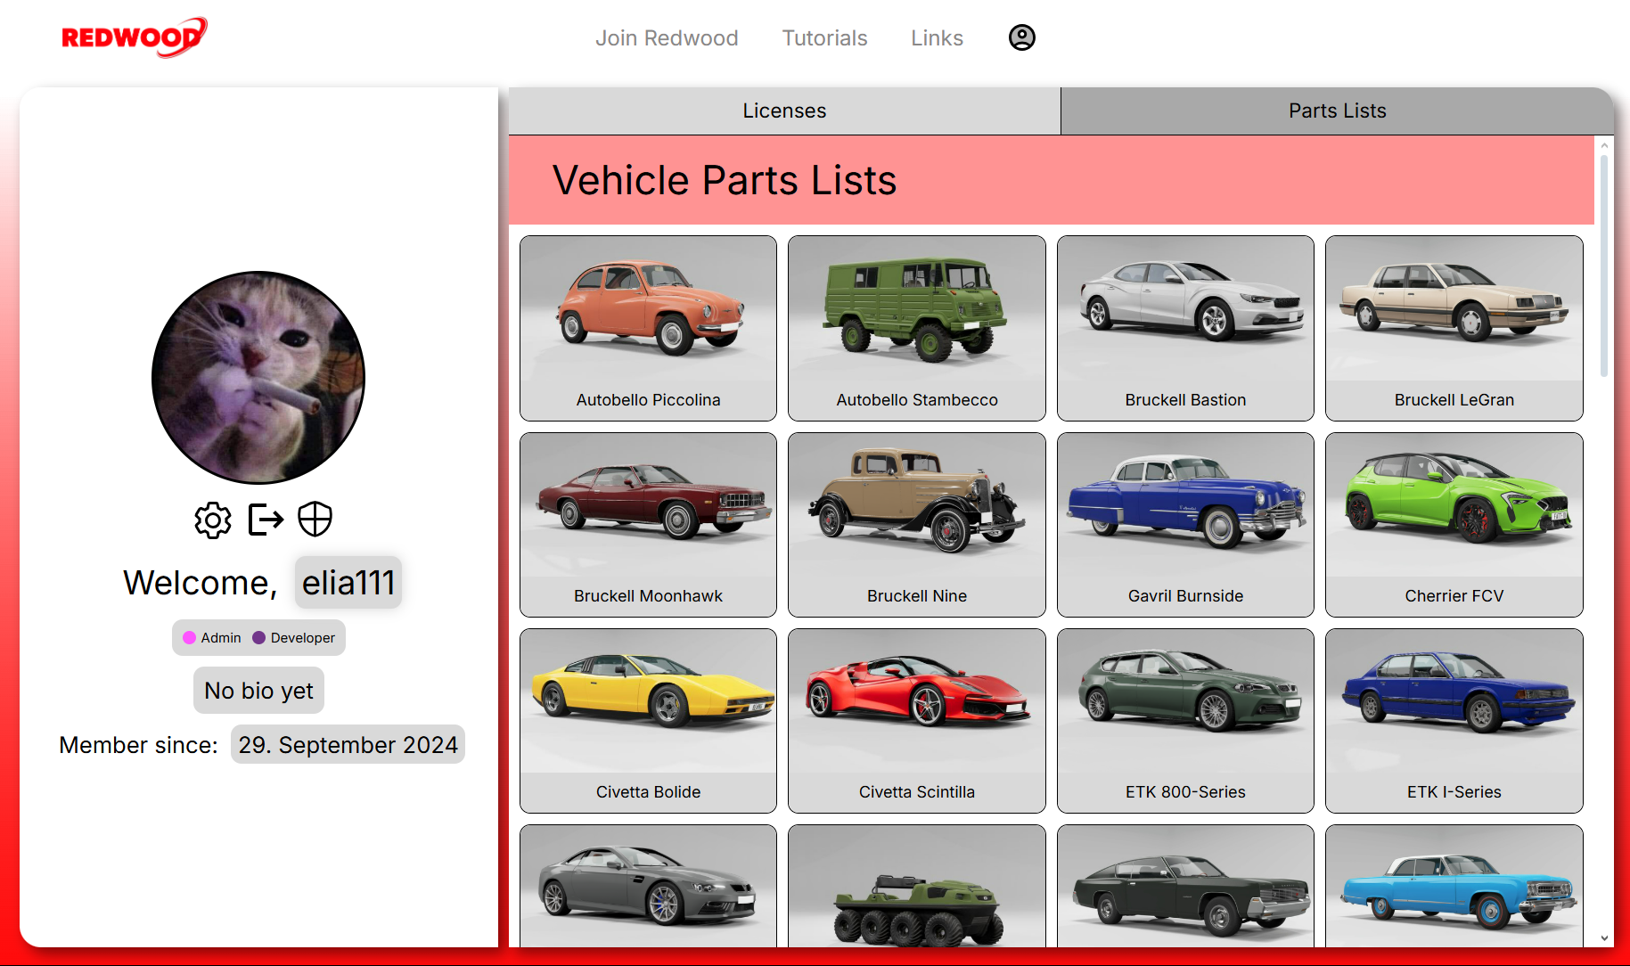Screen dimensions: 1630x966
Task: Choose the Civetta Scintilla vehicle
Action: tap(916, 721)
